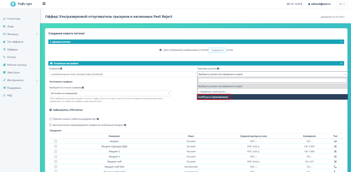Image resolution: width=351 pixels, height=172 pixels.
Task: Click the balance money icon in top bar
Action: (x=288, y=4)
